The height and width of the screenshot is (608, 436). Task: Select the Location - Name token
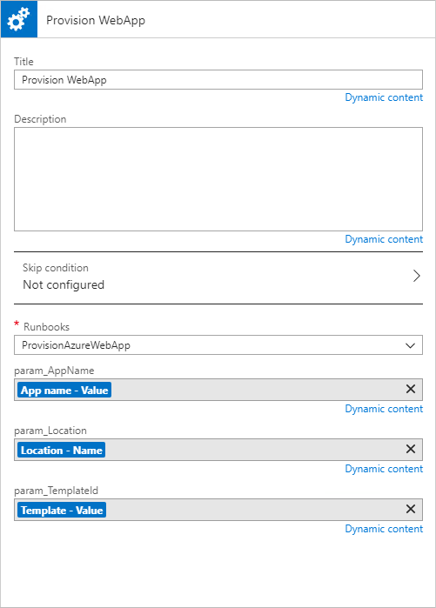tap(61, 451)
